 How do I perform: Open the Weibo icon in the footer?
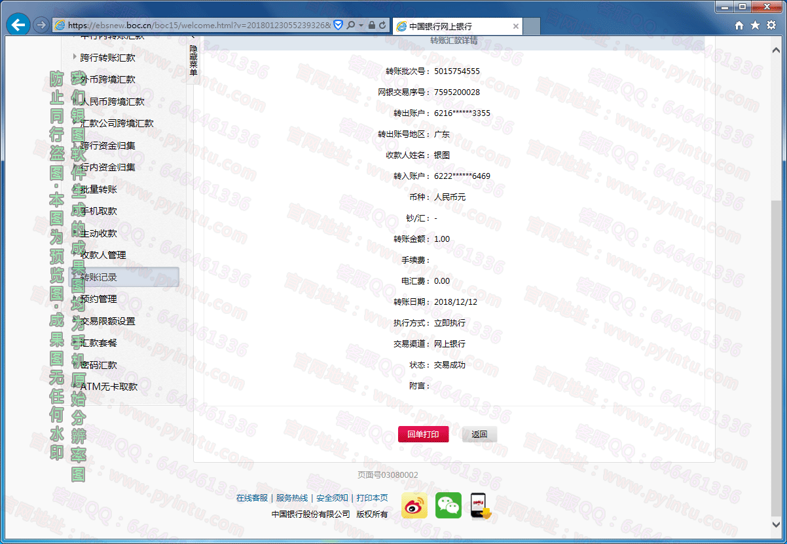[x=414, y=505]
